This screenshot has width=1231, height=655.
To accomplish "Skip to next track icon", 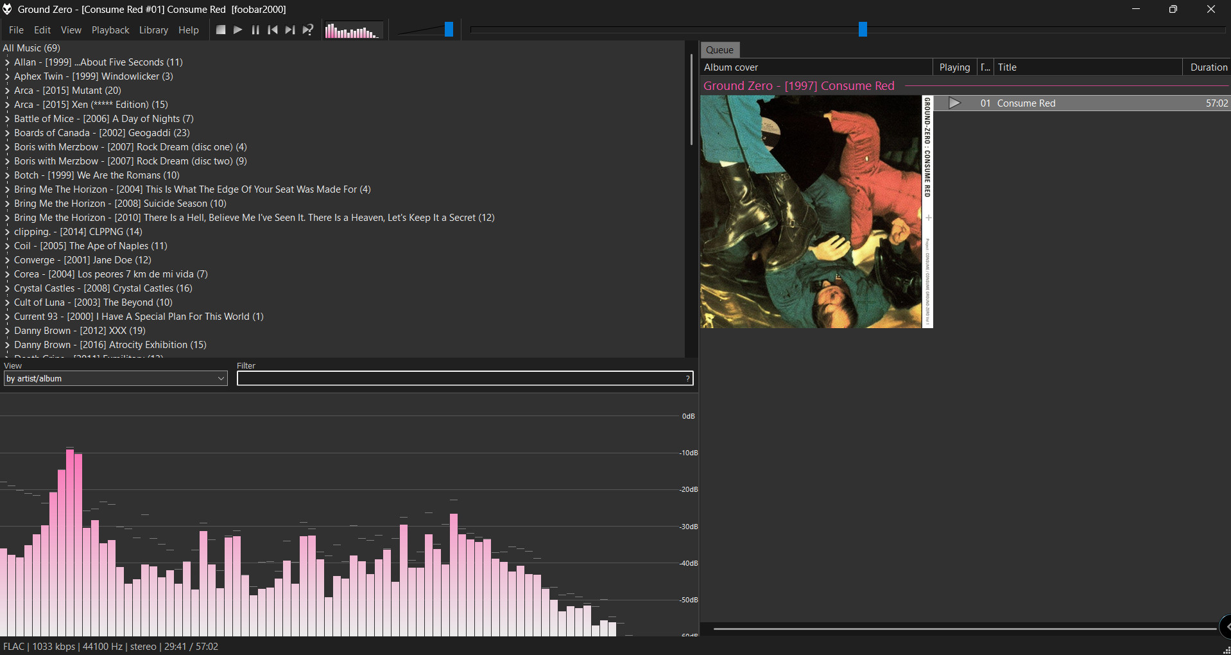I will coord(290,30).
